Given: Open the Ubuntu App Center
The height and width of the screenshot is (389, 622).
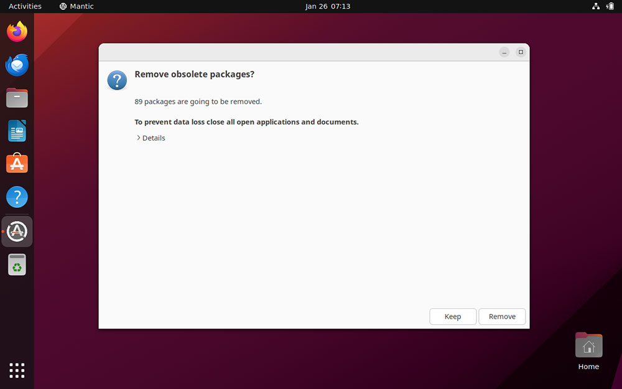Looking at the screenshot, I should (x=17, y=164).
